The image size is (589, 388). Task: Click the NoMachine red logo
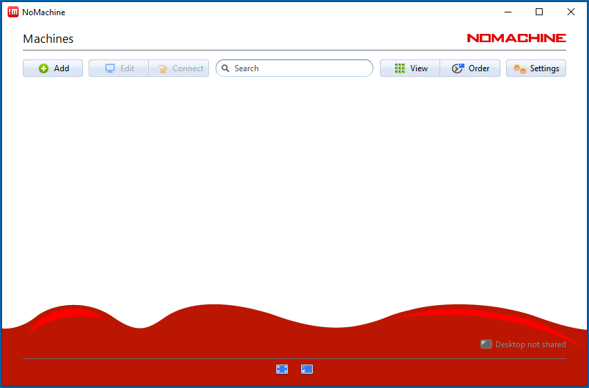coord(516,38)
